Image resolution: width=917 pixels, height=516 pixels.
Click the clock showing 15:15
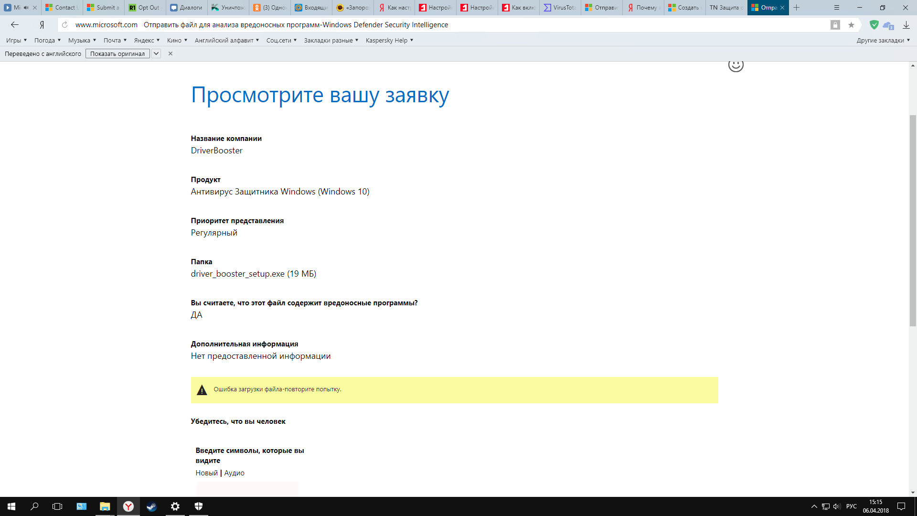point(875,502)
